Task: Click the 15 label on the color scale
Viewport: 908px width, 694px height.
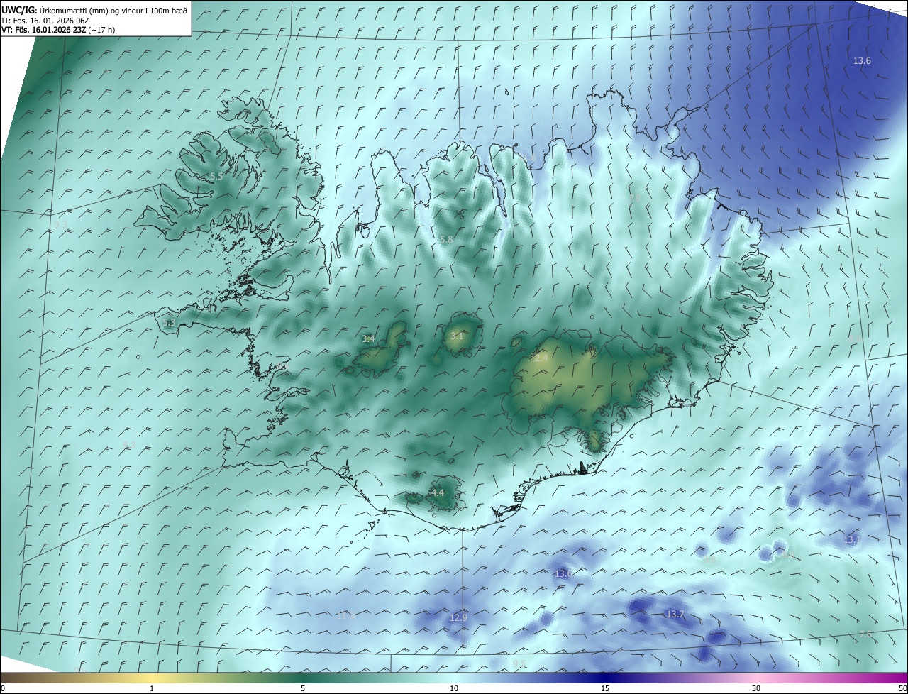Action: tap(605, 688)
